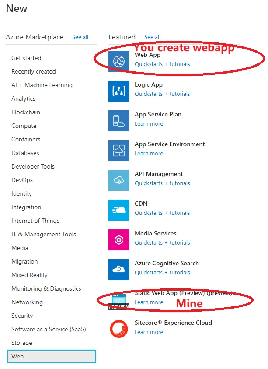
Task: Open the Databases category
Action: tap(25, 153)
